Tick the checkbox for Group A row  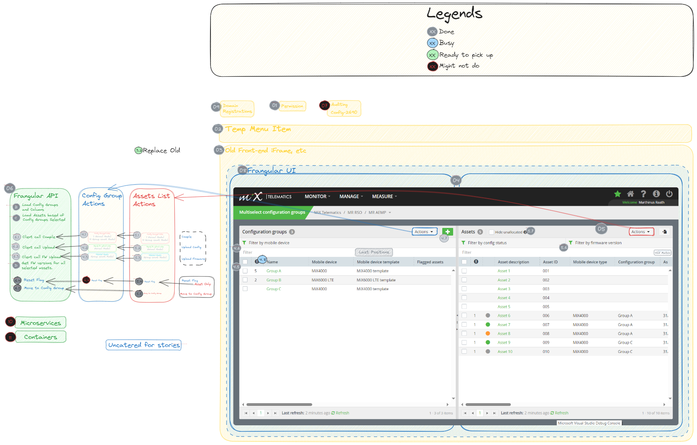point(245,271)
